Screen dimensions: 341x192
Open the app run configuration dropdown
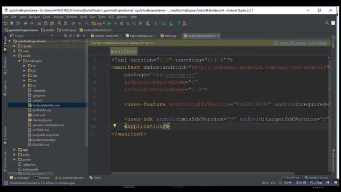pos(99,23)
